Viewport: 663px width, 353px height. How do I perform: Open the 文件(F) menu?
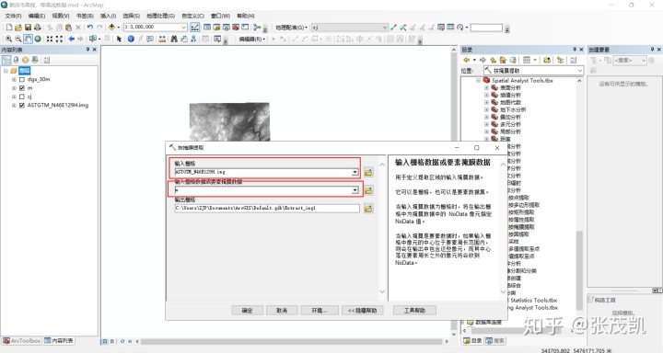(x=13, y=16)
